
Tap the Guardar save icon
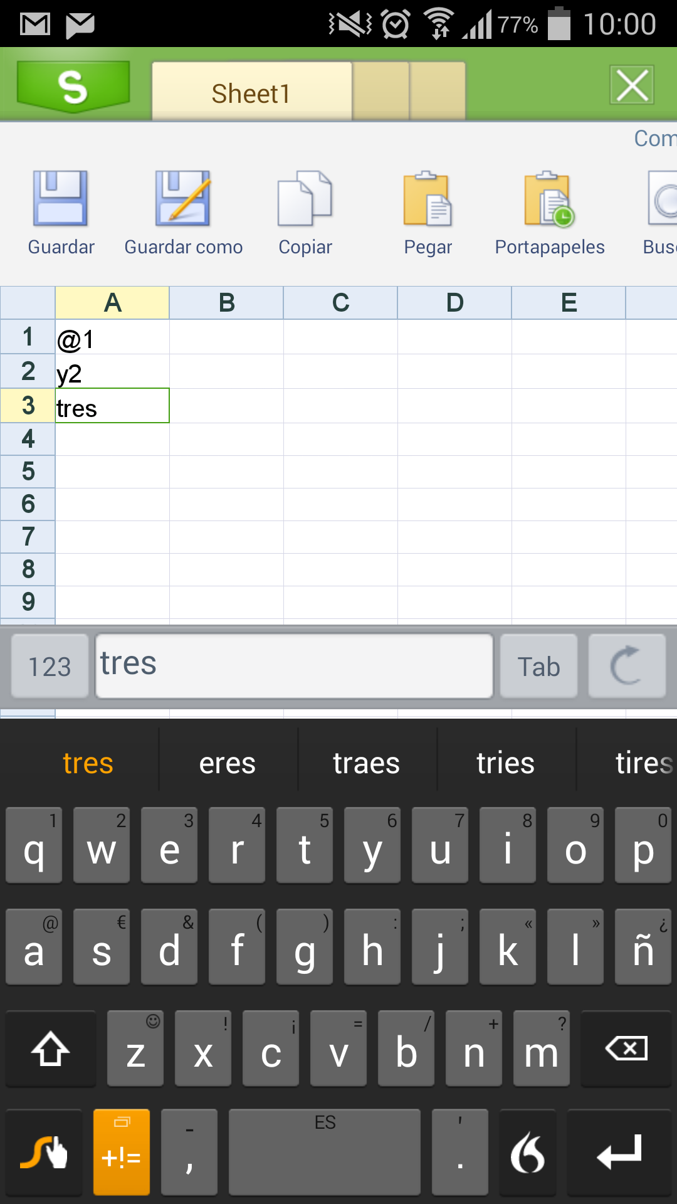pyautogui.click(x=61, y=199)
